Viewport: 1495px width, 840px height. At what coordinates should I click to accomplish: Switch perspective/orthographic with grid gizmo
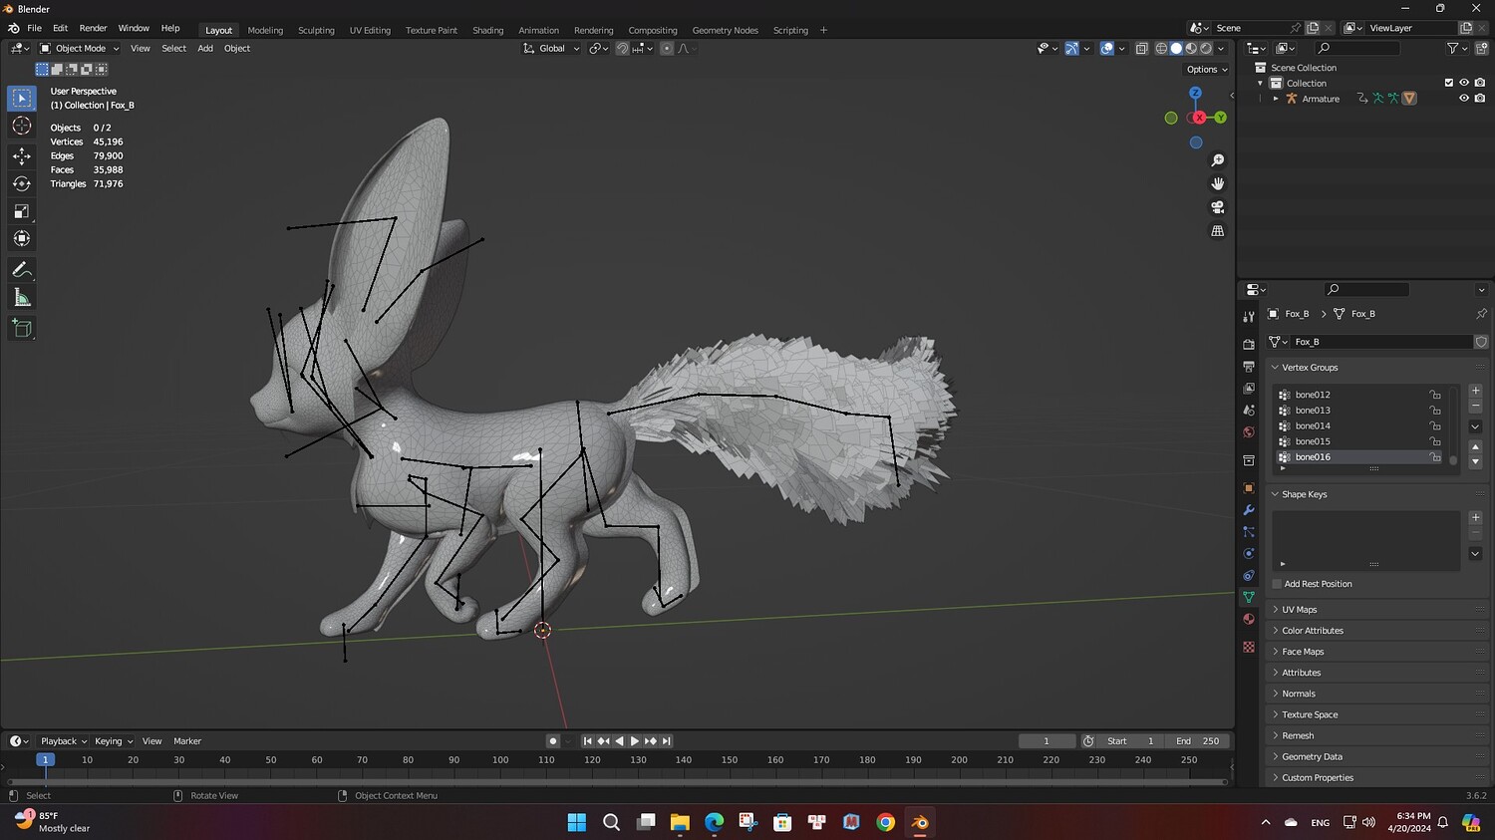click(x=1217, y=231)
